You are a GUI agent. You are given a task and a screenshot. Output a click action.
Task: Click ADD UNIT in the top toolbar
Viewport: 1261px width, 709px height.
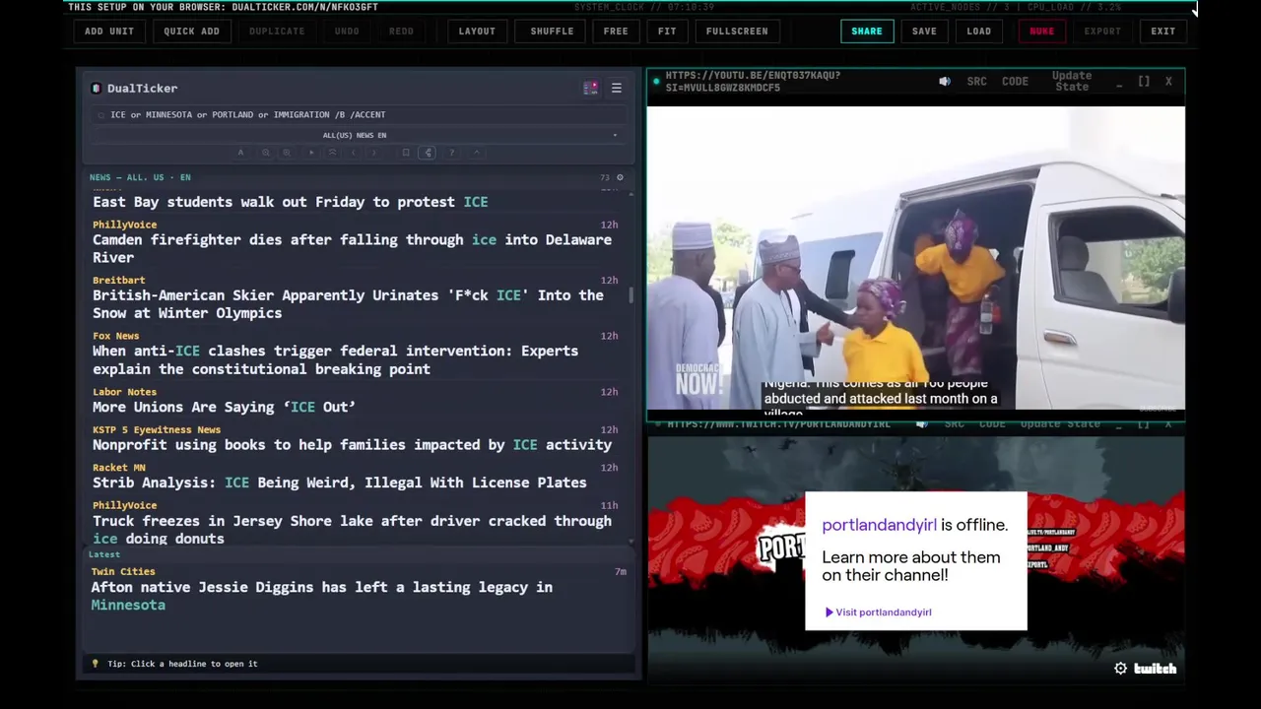(109, 31)
